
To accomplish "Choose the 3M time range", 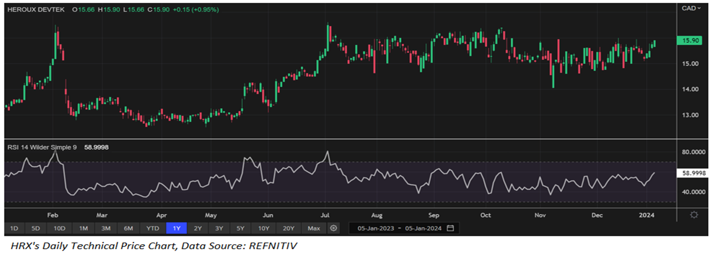I will click(x=106, y=228).
